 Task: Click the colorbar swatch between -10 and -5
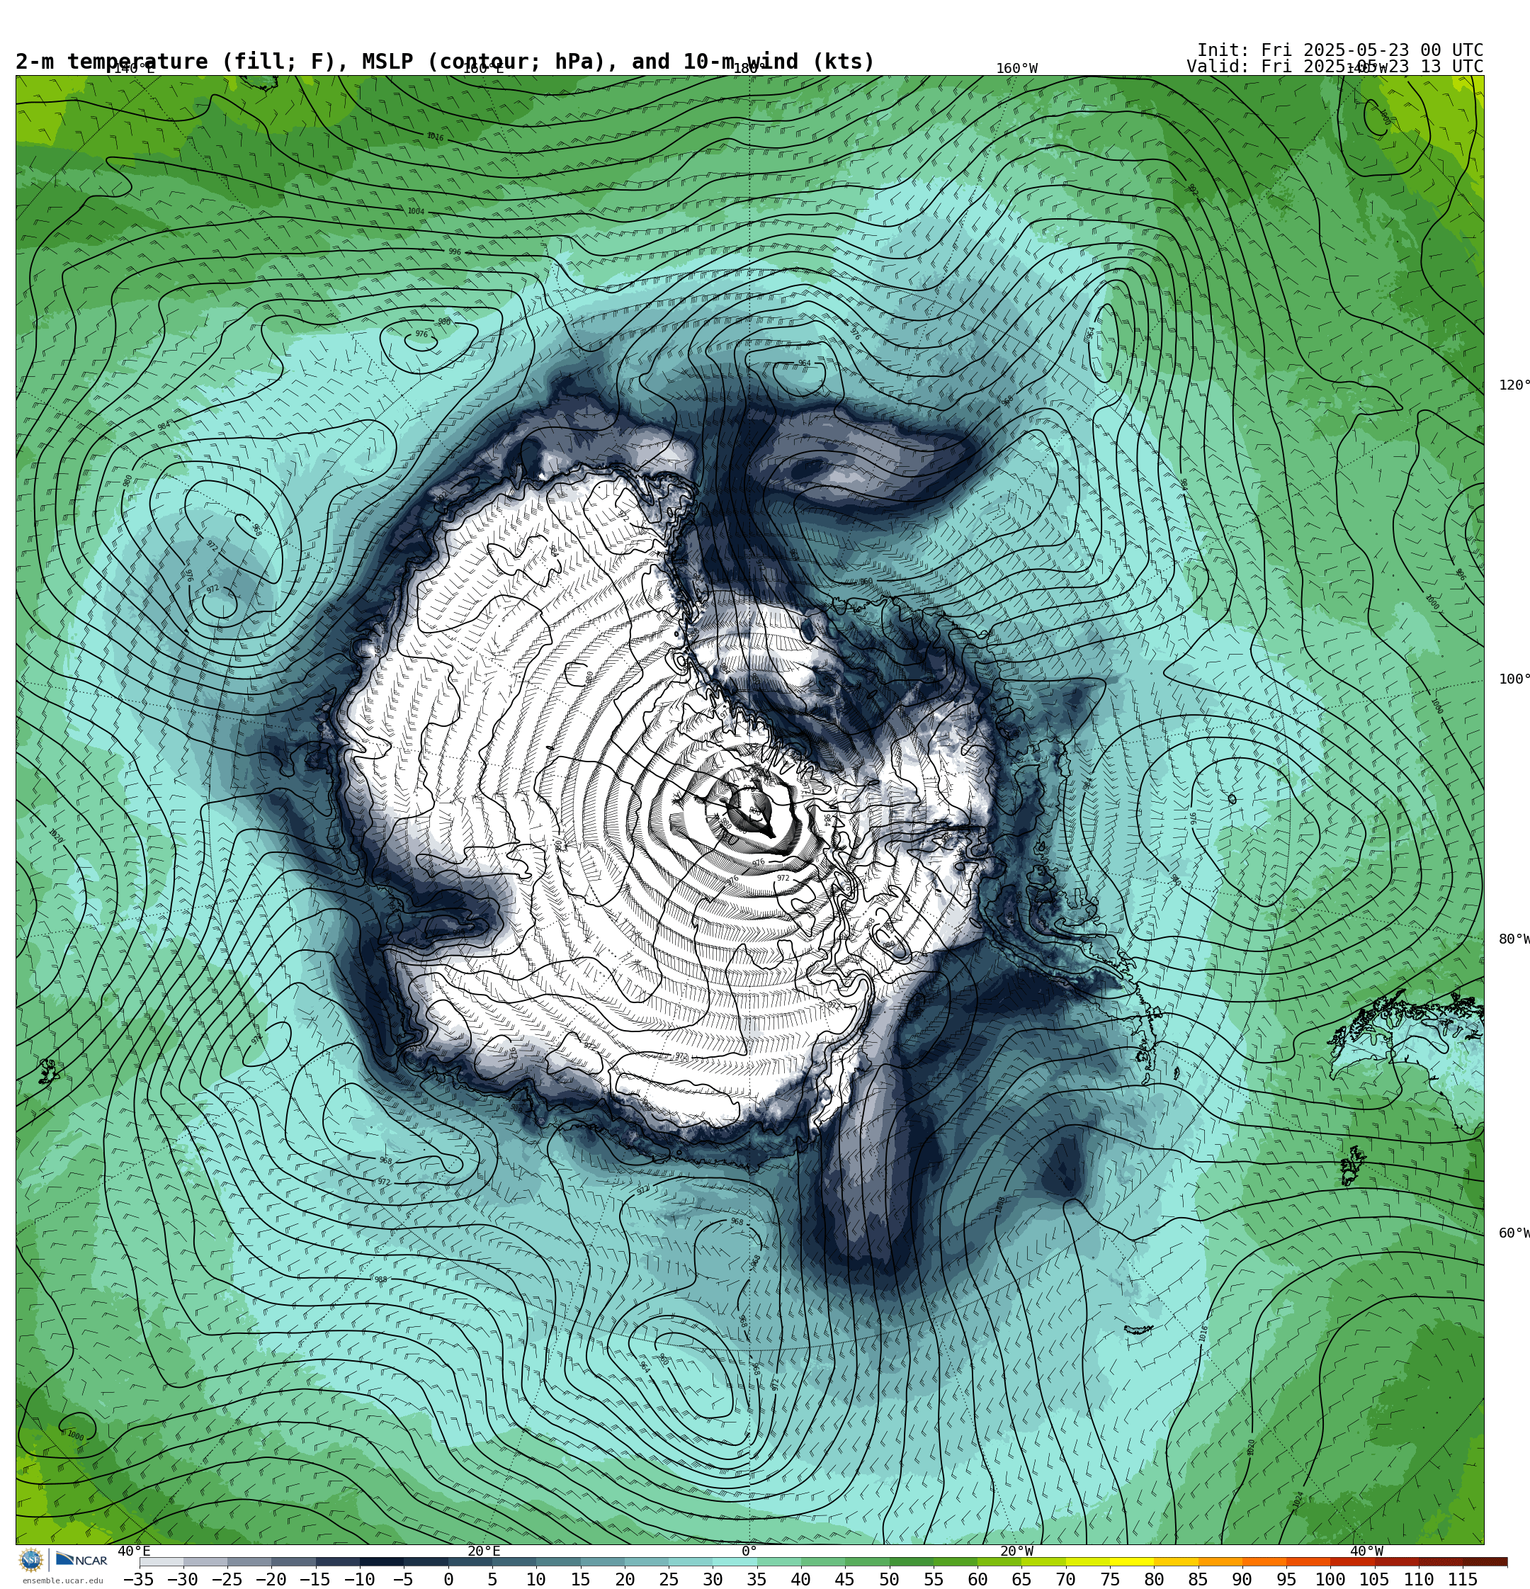coord(382,1561)
